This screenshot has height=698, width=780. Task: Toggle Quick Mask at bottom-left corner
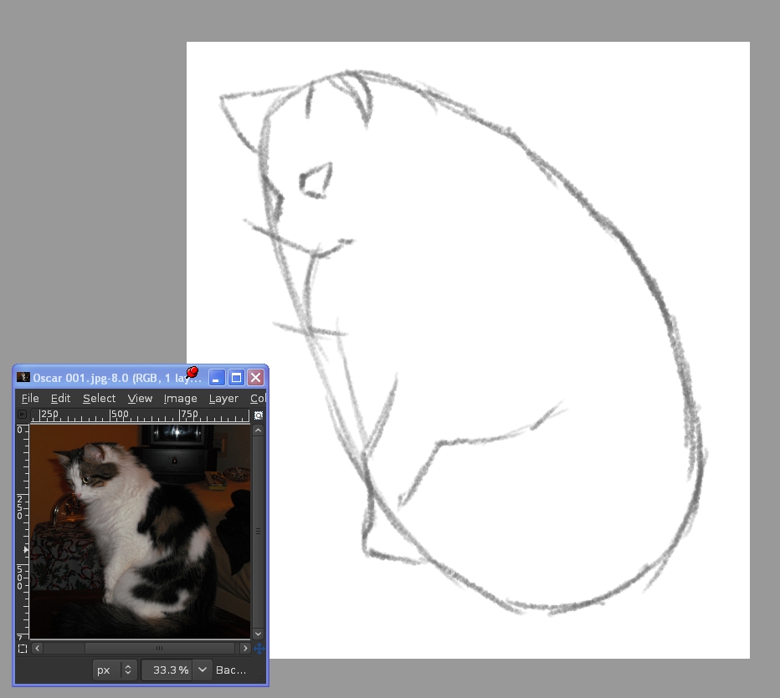coord(23,648)
